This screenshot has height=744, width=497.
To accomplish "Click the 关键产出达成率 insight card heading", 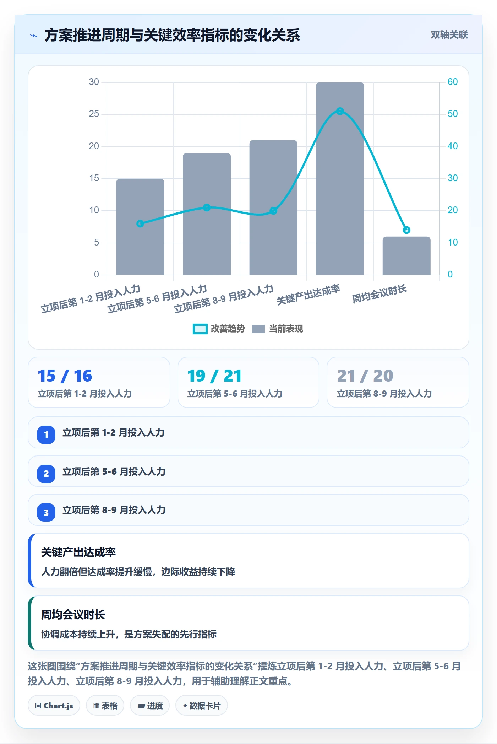I will [78, 552].
